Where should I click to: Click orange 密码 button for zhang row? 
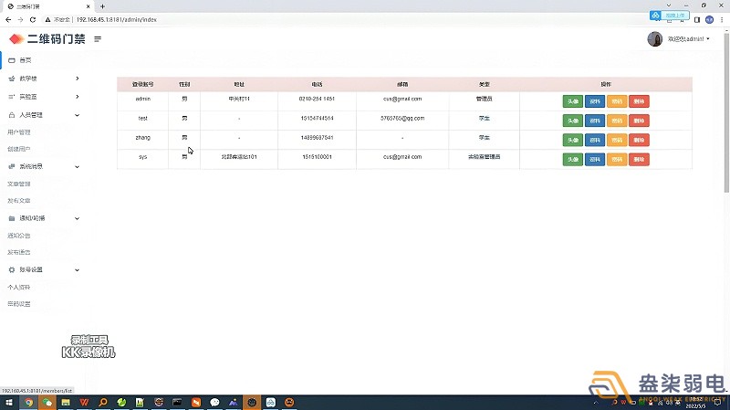pos(617,140)
